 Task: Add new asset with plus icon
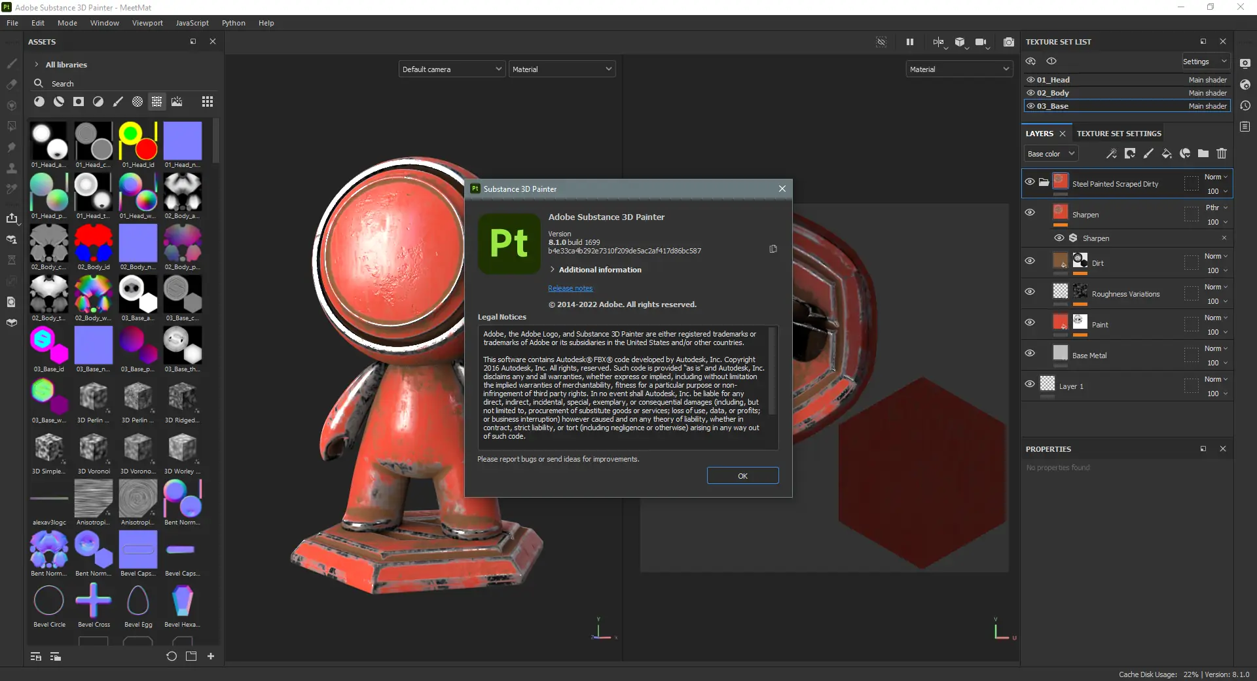coord(211,656)
